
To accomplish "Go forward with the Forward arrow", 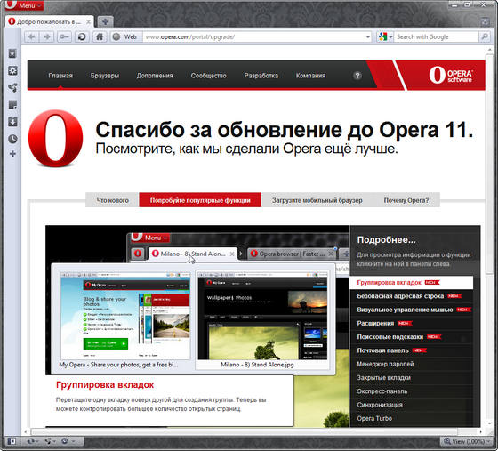I will pyautogui.click(x=46, y=36).
